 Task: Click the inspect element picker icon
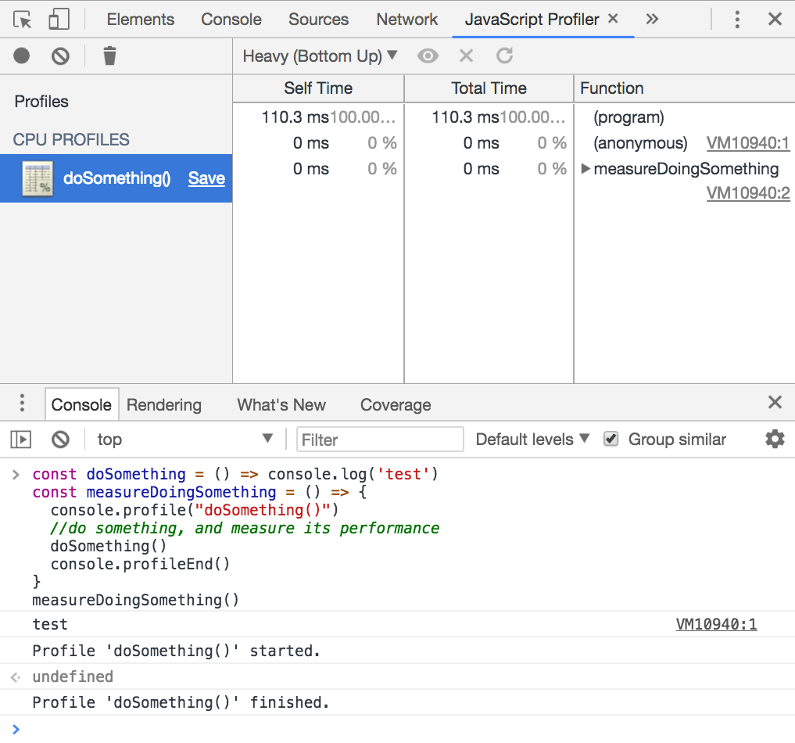[x=23, y=20]
